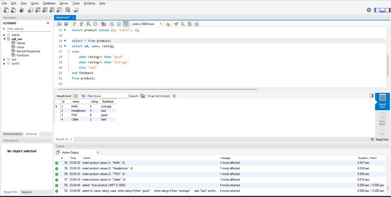The image size is (391, 197).
Task: Toggle the word wrap icon in editor toolbar
Action: pyautogui.click(x=196, y=24)
